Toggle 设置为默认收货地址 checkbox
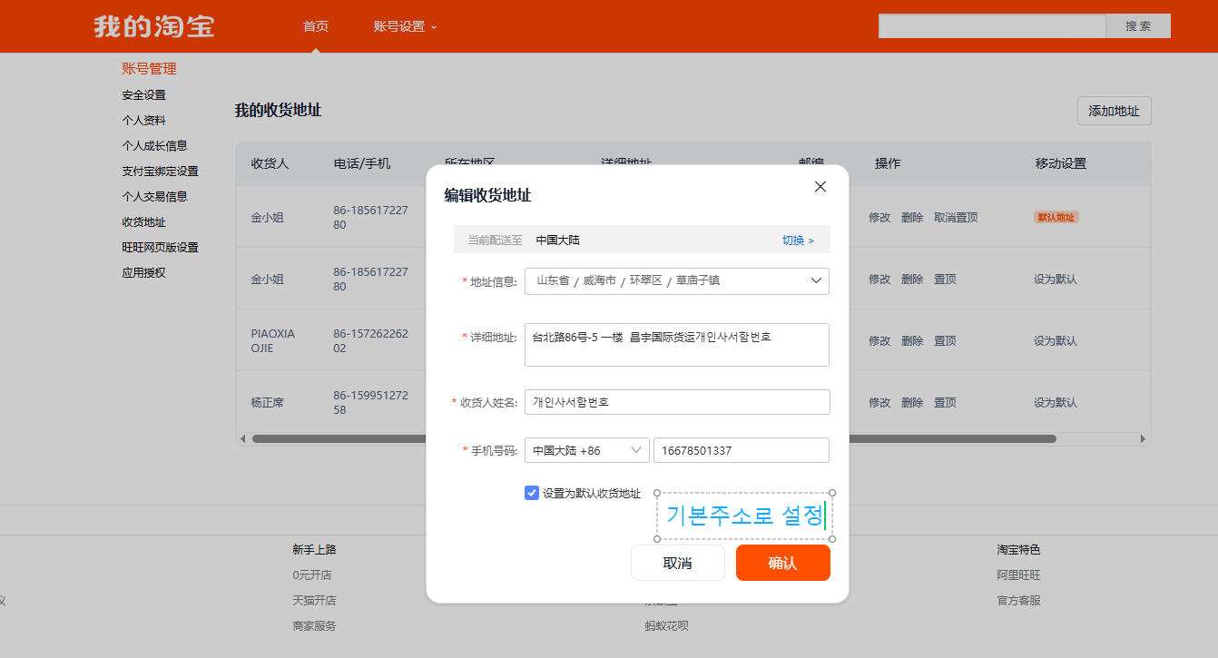Viewport: 1218px width, 658px height. point(532,493)
